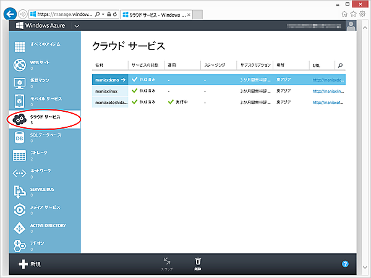Click the table search magnifier icon
The width and height of the screenshot is (371, 278).
(339, 65)
